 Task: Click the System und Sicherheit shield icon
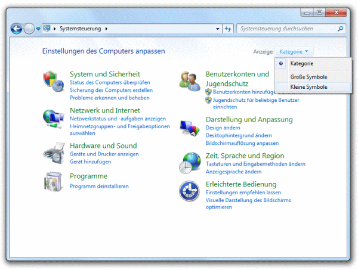click(52, 82)
